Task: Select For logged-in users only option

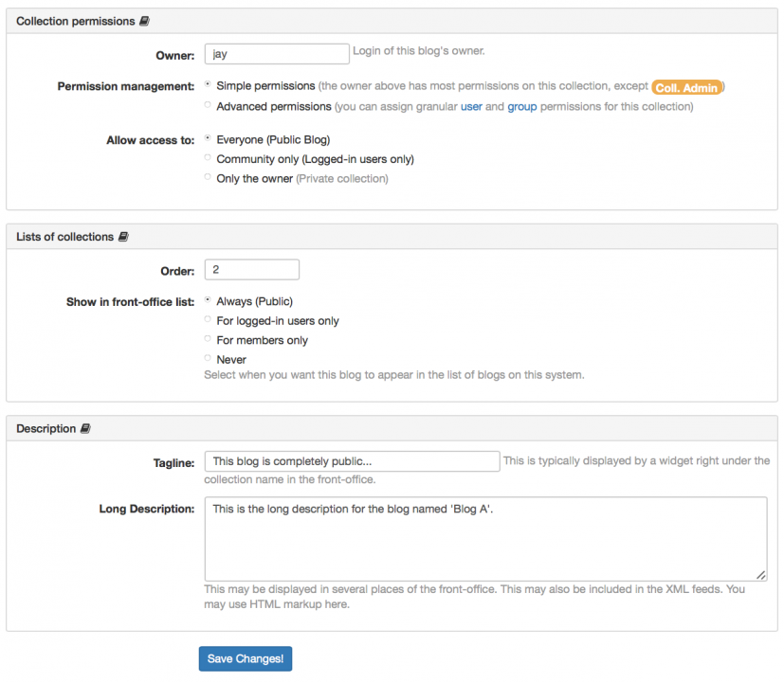Action: click(x=208, y=319)
